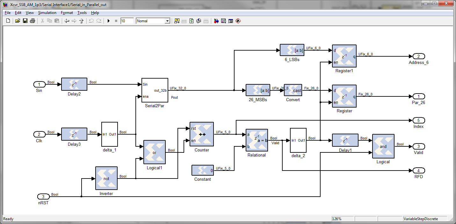Select the Counter block
The image size is (456, 224).
(202, 134)
